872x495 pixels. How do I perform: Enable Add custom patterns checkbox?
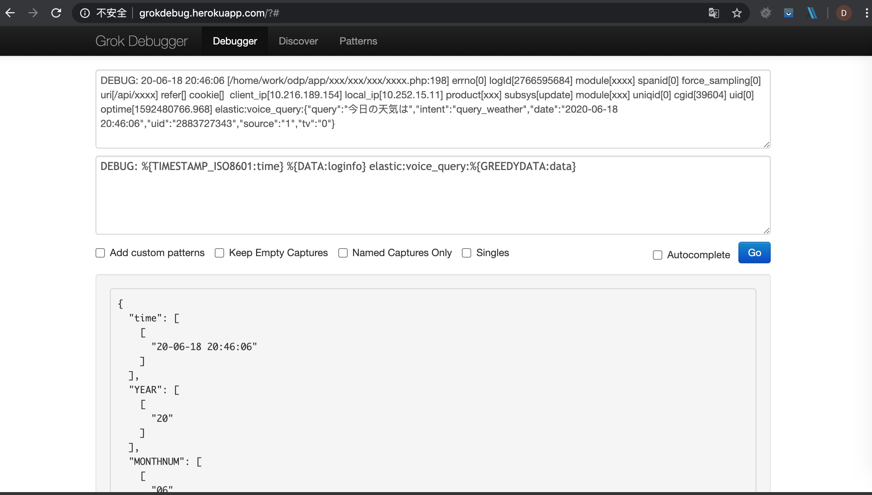click(100, 253)
